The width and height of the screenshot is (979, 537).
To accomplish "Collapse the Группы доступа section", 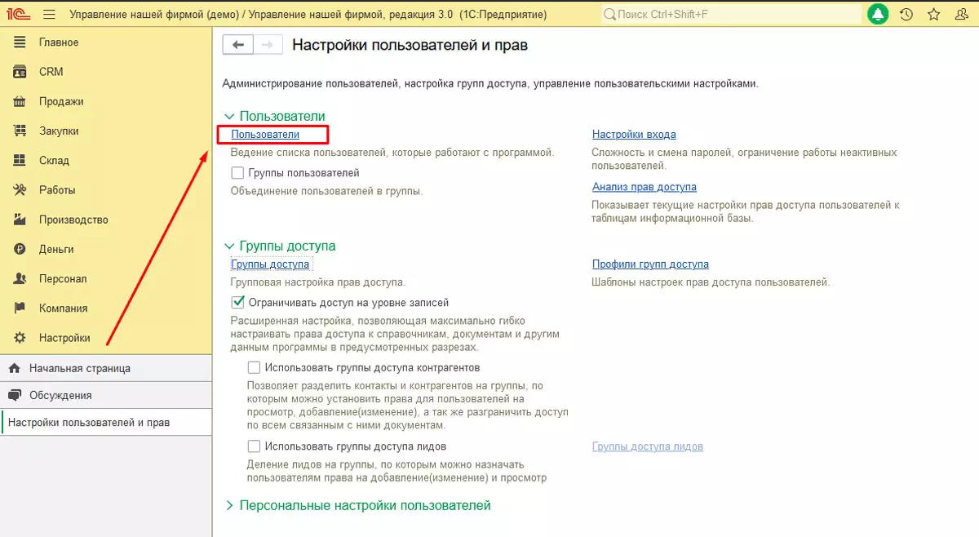I will click(x=229, y=246).
